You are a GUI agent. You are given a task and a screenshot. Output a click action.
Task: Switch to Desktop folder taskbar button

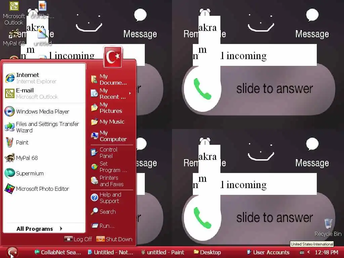pos(208,252)
